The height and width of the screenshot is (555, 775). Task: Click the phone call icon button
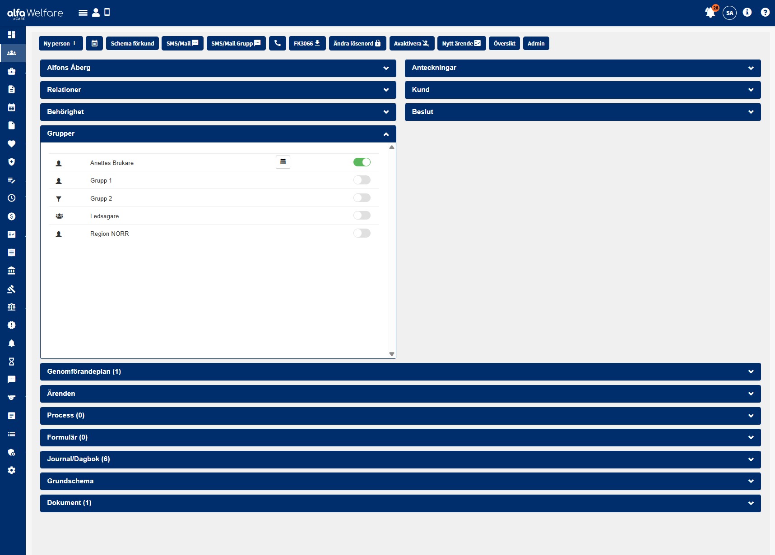point(278,43)
